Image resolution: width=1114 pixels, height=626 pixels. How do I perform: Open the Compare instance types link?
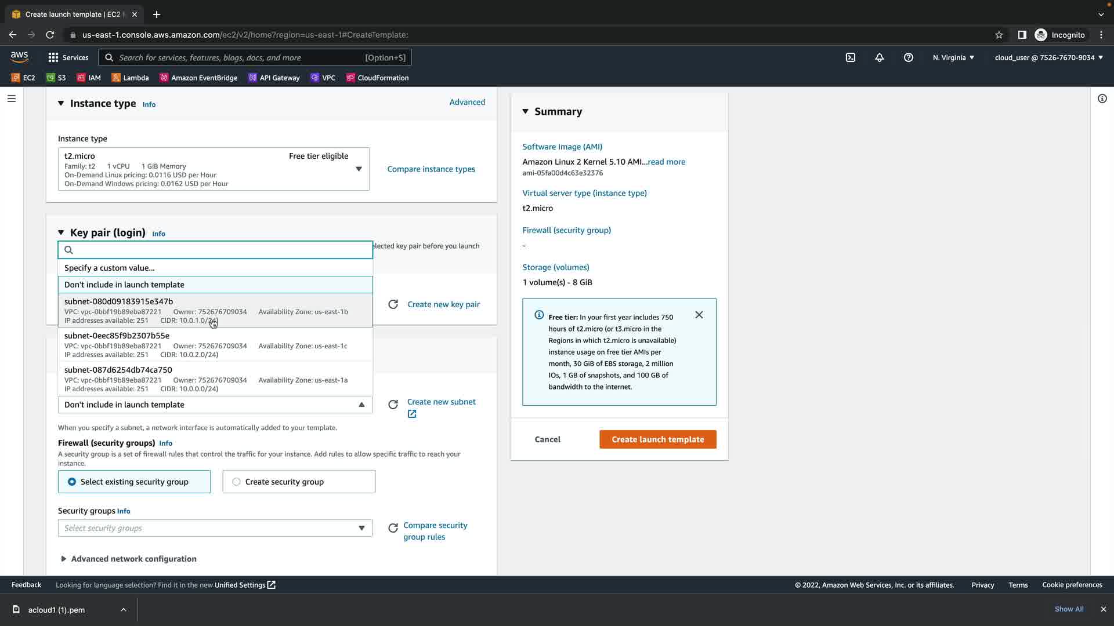431,169
